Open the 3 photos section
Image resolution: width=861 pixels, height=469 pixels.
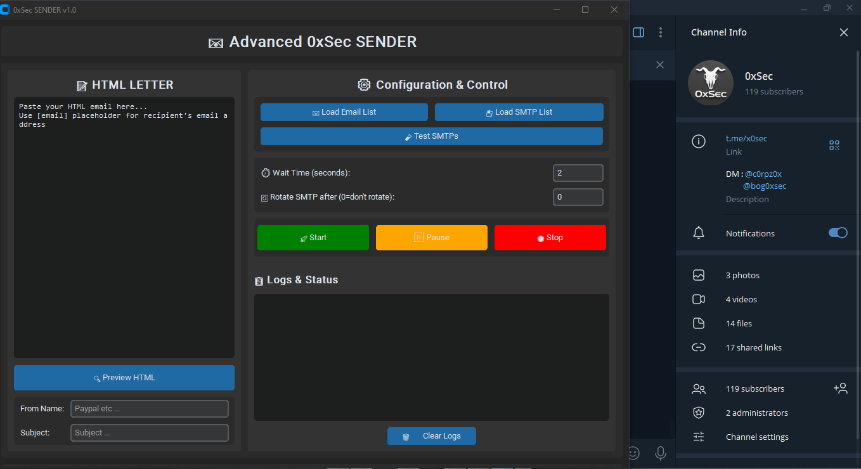pos(742,275)
